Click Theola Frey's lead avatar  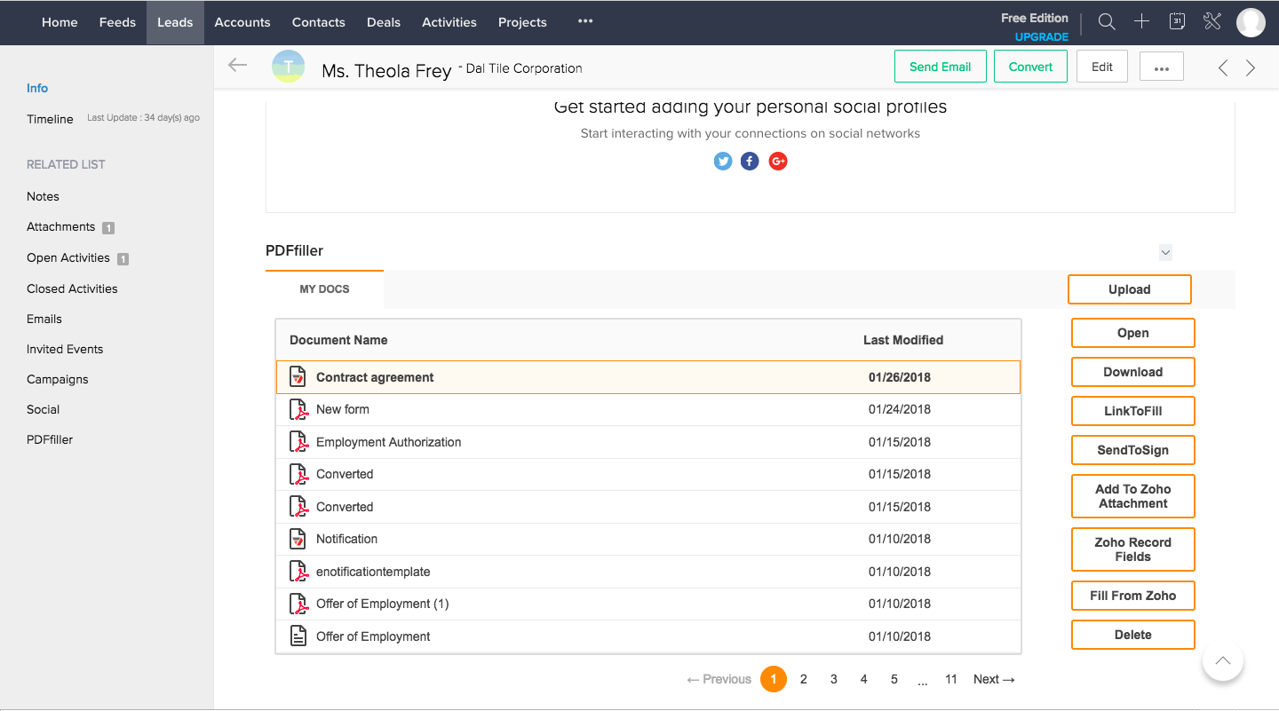[x=288, y=67]
